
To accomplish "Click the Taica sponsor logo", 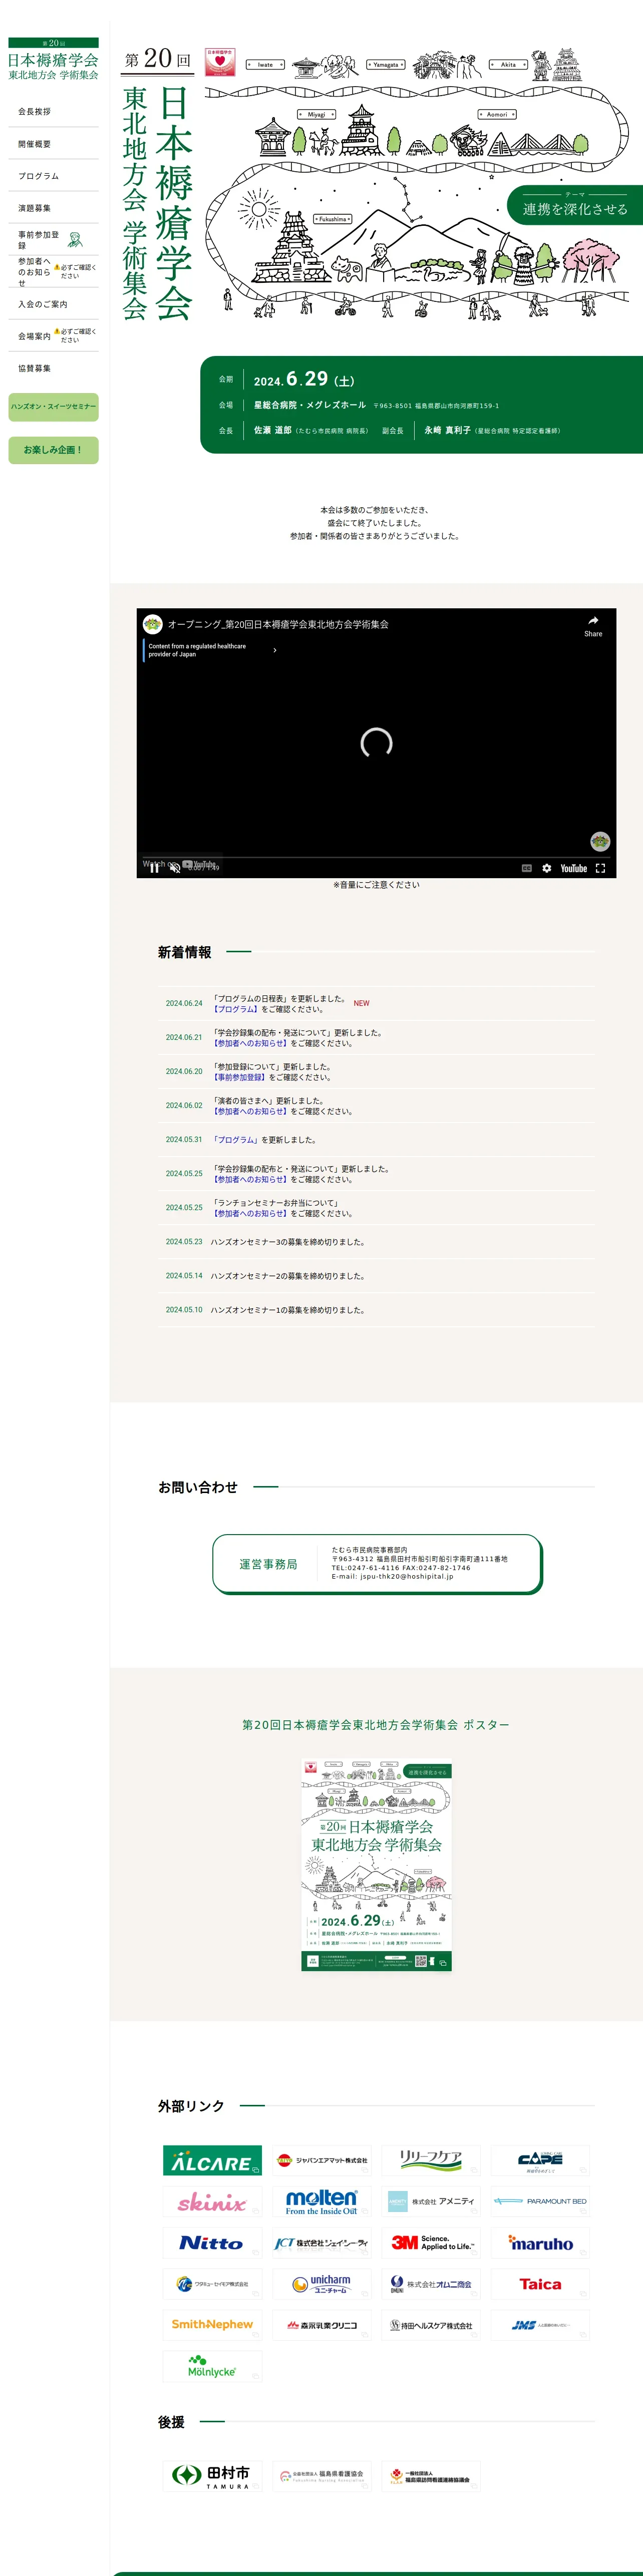I will point(540,2284).
